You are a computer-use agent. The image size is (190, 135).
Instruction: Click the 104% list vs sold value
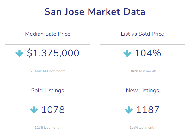[148, 53]
